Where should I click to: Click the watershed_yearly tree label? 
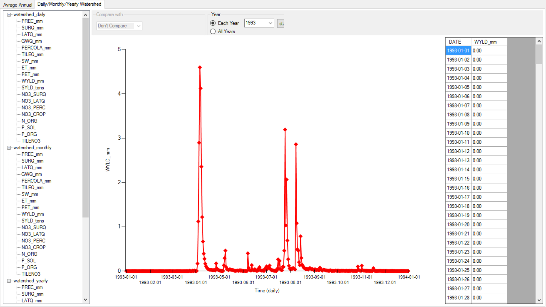click(x=30, y=281)
